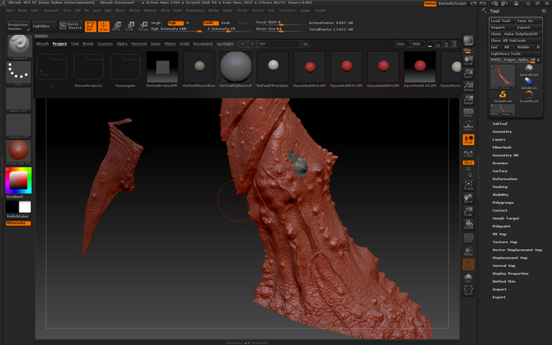This screenshot has width=552, height=345.
Task: Open the Preferences menu
Action: 195,10
